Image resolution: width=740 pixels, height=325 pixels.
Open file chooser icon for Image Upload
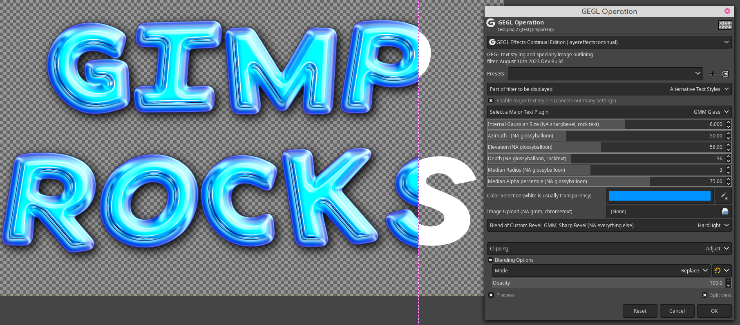(725, 211)
